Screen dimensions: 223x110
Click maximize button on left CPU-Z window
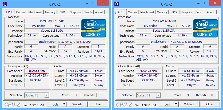point(94,3)
